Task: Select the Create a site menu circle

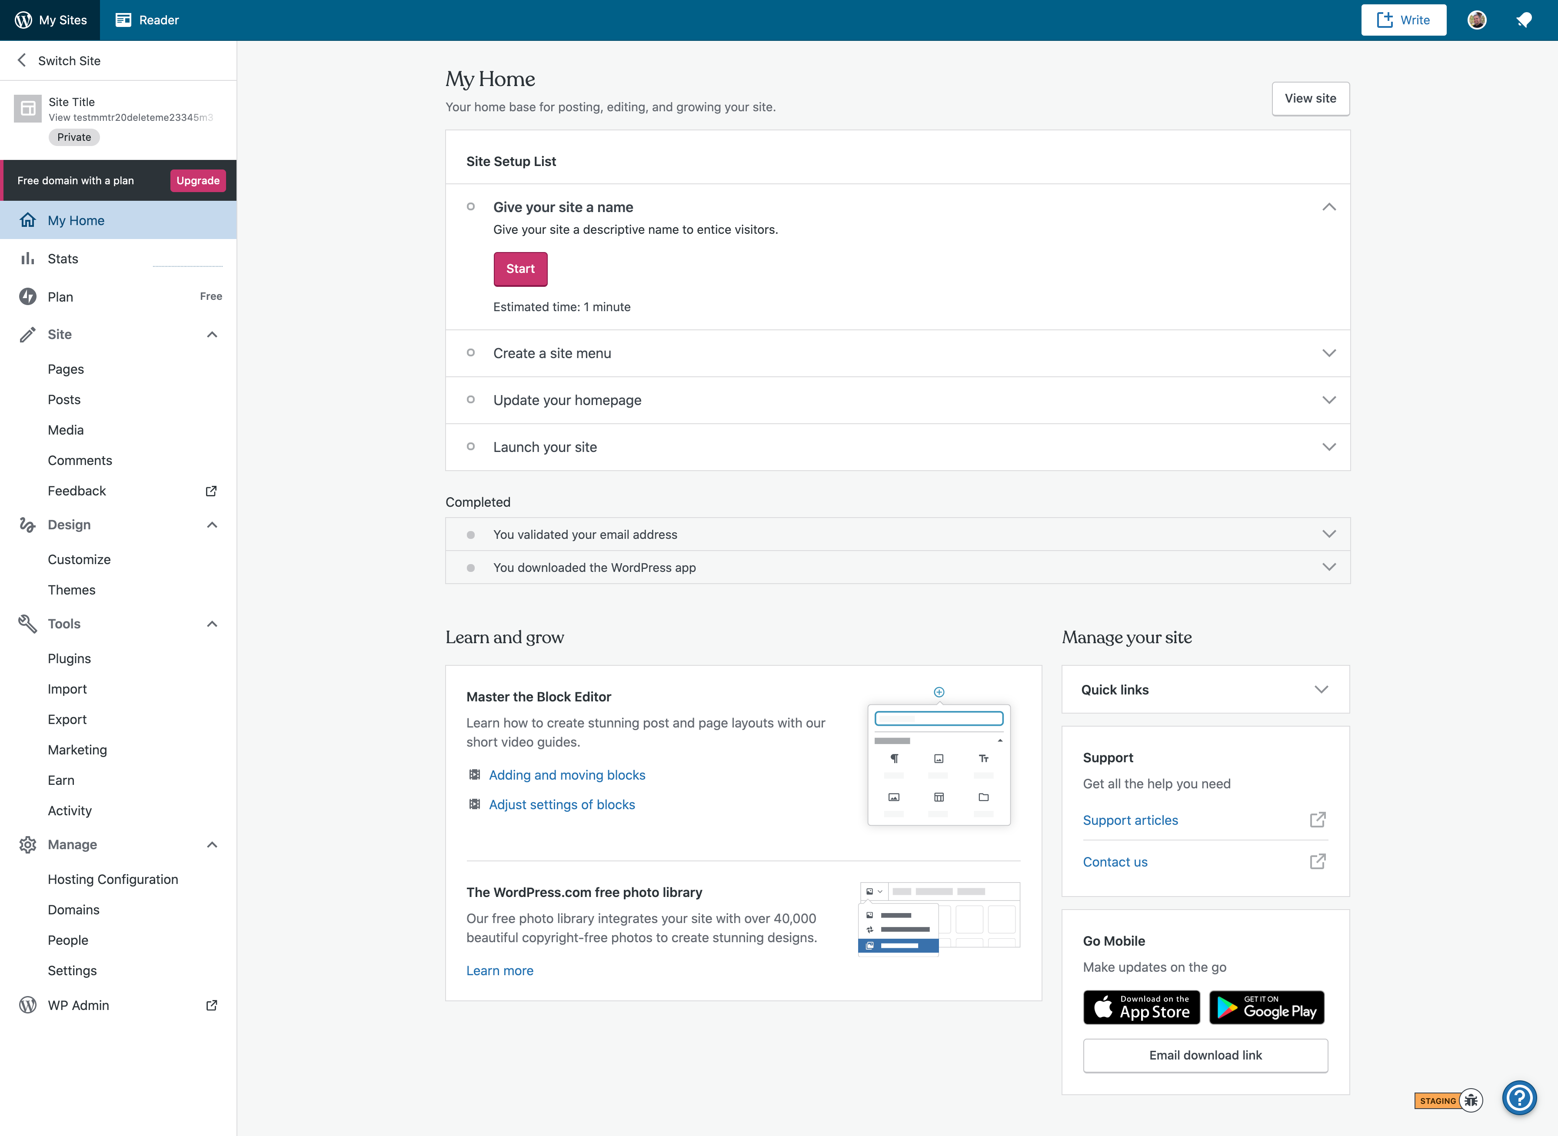Action: (x=470, y=353)
